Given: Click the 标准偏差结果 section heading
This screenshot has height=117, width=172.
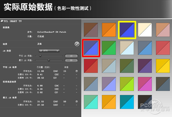Looking at the screenshot, I should [x=9, y=82].
